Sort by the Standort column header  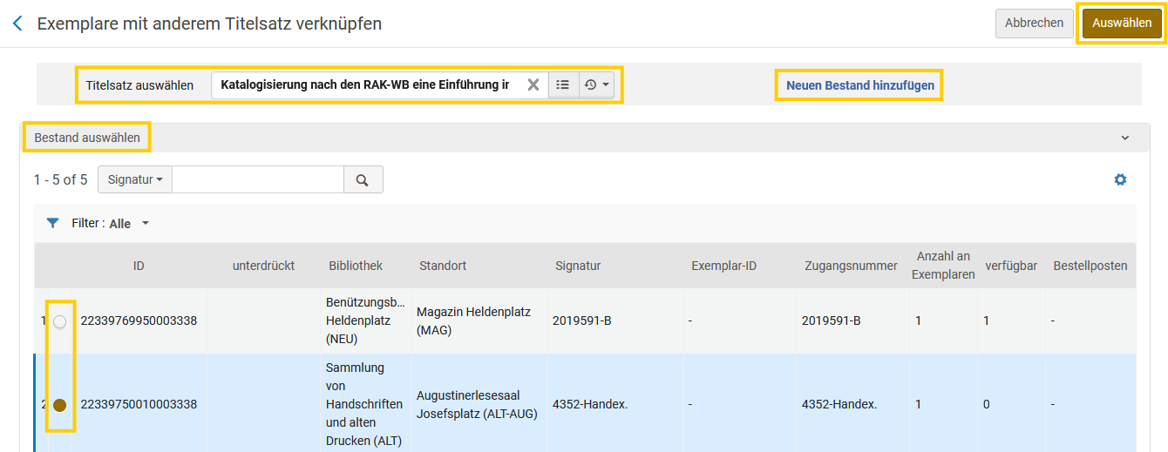[x=443, y=266]
